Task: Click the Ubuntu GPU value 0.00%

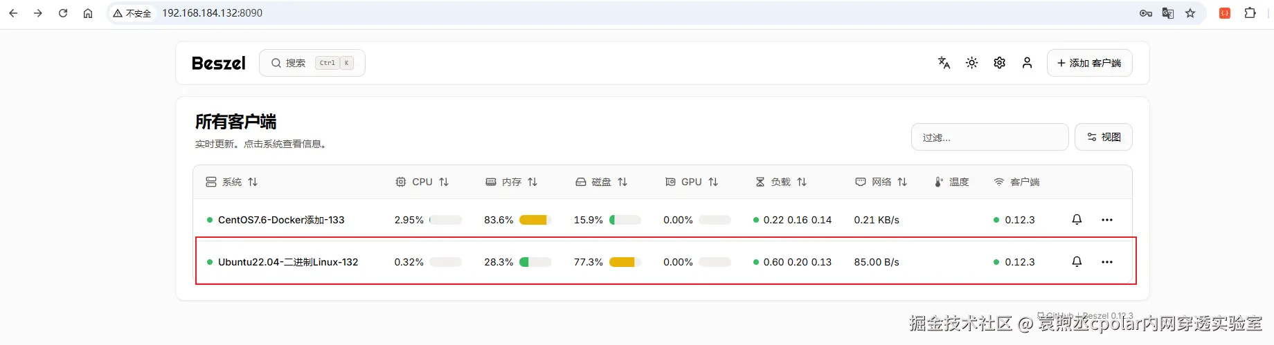Action: tap(678, 262)
